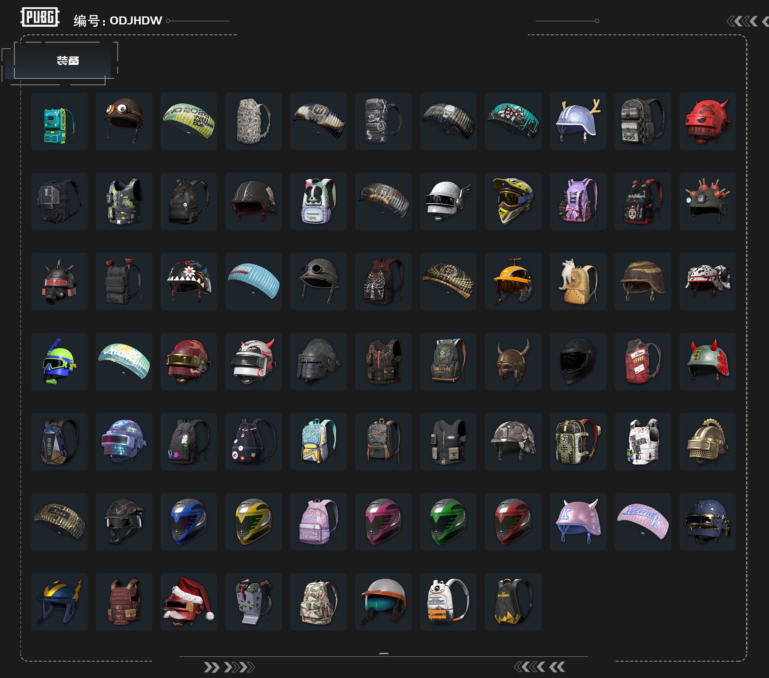The width and height of the screenshot is (769, 678).
Task: Select the matte black motorcycle helmet
Action: click(578, 361)
